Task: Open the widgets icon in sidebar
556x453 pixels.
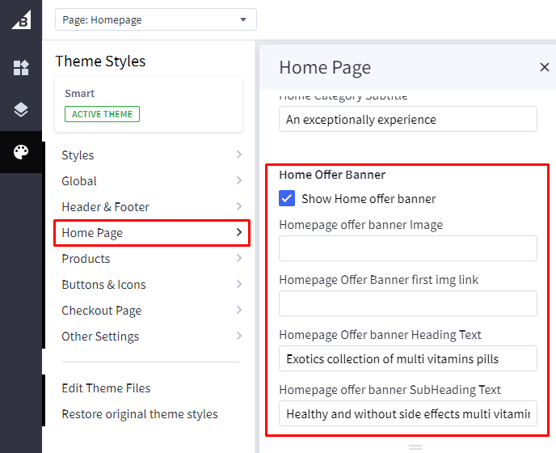Action: pyautogui.click(x=21, y=68)
